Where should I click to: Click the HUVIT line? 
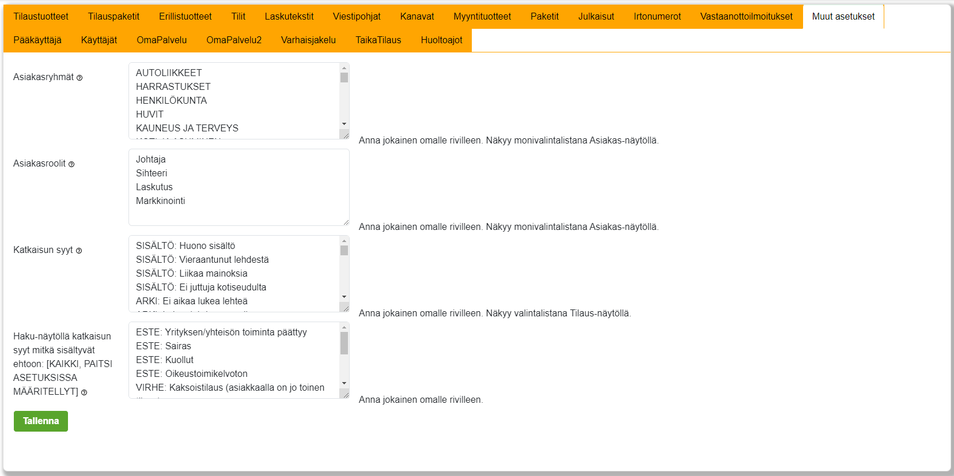click(150, 115)
